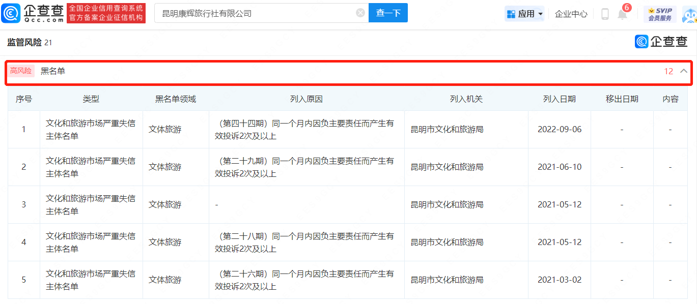Click the 黑名单 section title
The width and height of the screenshot is (697, 304).
point(53,71)
